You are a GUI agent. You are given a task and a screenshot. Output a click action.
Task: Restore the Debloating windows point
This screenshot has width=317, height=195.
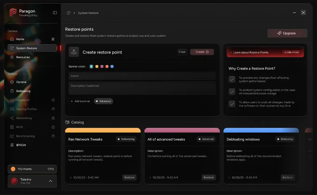click(x=288, y=177)
